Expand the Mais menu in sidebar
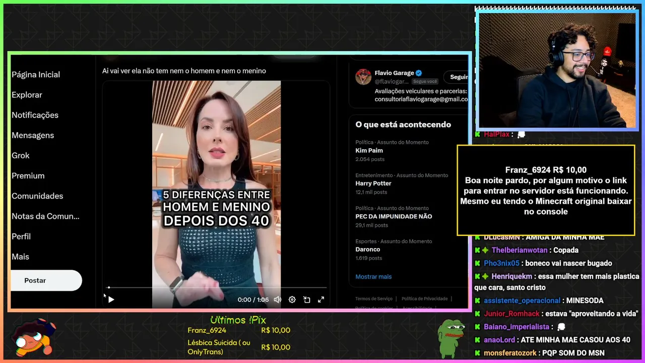The height and width of the screenshot is (363, 645). coord(20,256)
